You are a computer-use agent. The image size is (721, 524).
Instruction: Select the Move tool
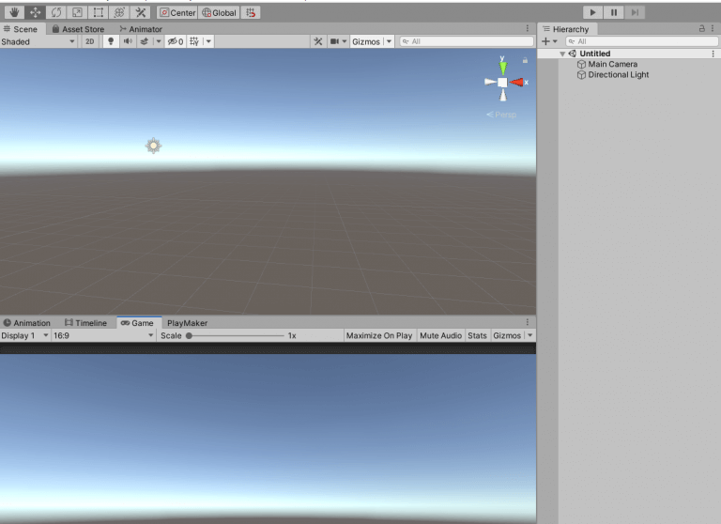point(35,12)
